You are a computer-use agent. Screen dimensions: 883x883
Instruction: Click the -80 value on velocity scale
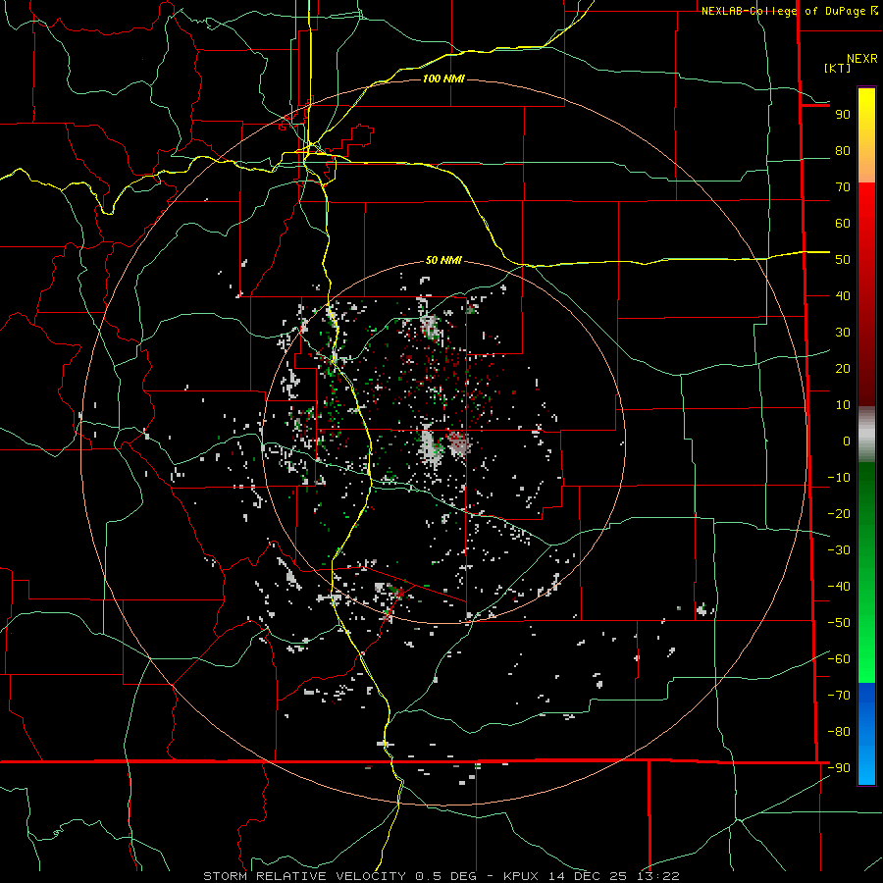click(839, 732)
